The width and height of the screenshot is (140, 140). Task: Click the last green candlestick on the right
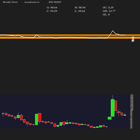[x=125, y=115]
